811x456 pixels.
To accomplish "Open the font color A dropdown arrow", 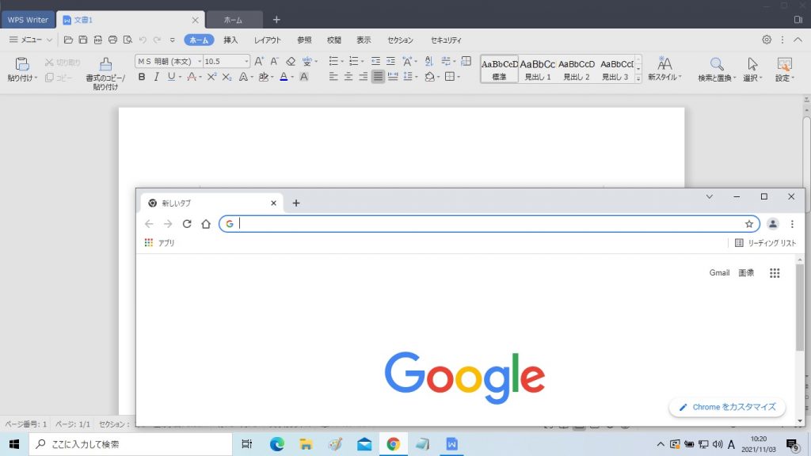I will click(292, 77).
